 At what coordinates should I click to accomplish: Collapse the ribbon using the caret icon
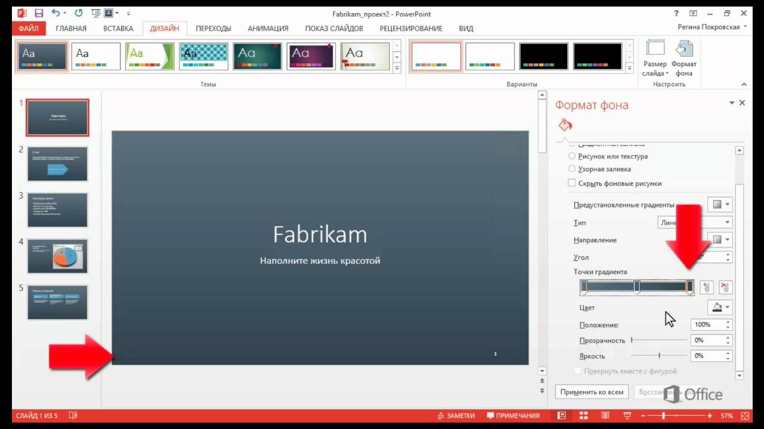tap(744, 85)
